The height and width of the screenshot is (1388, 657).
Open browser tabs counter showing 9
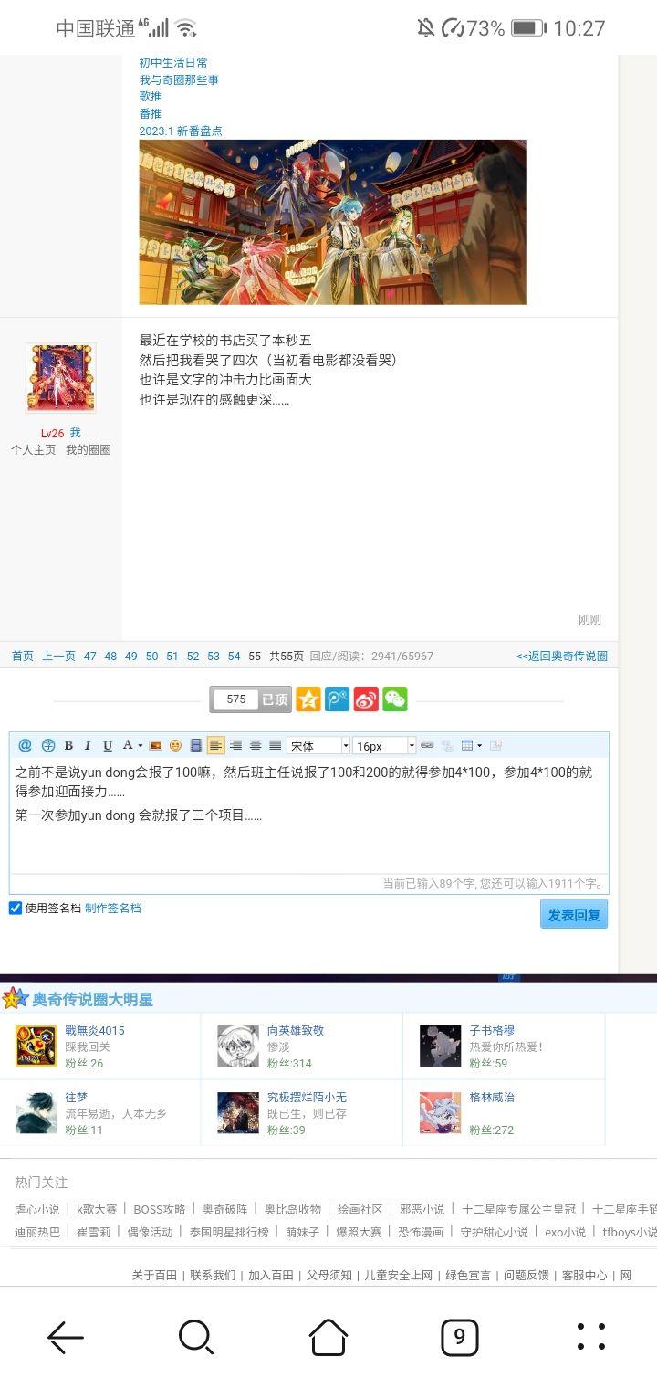click(x=459, y=1338)
